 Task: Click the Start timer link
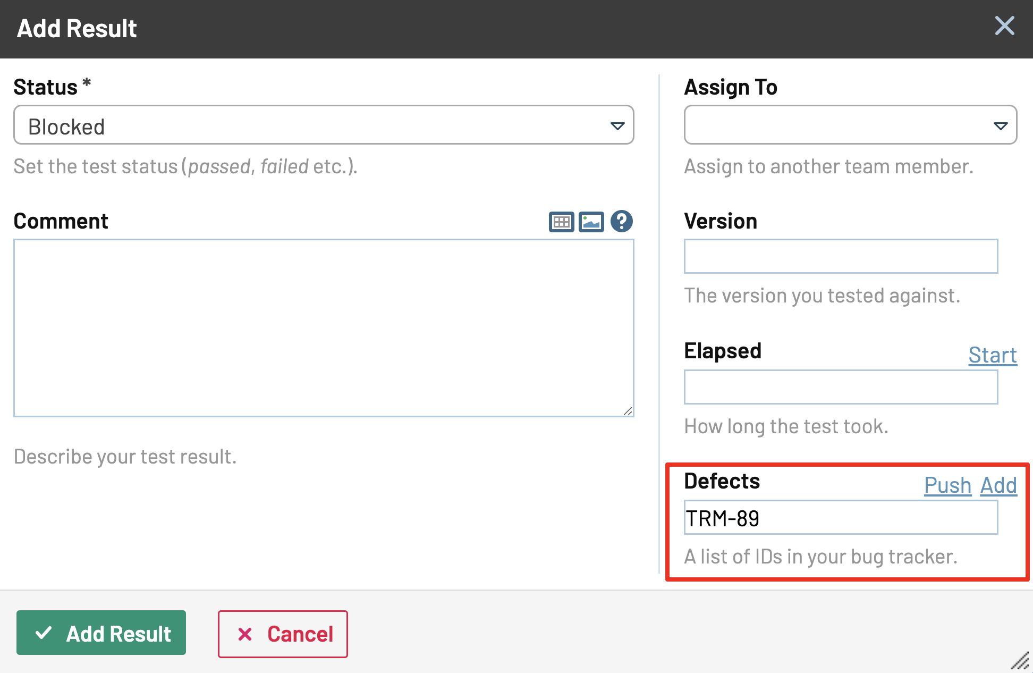(x=992, y=355)
